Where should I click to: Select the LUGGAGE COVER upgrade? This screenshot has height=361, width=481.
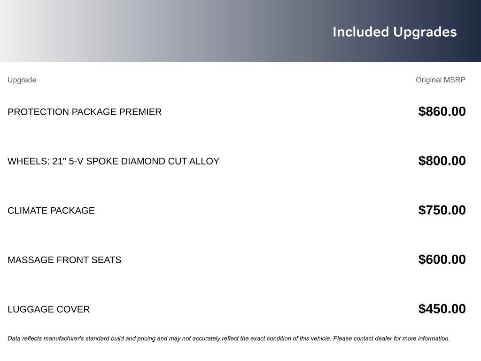[x=48, y=309]
